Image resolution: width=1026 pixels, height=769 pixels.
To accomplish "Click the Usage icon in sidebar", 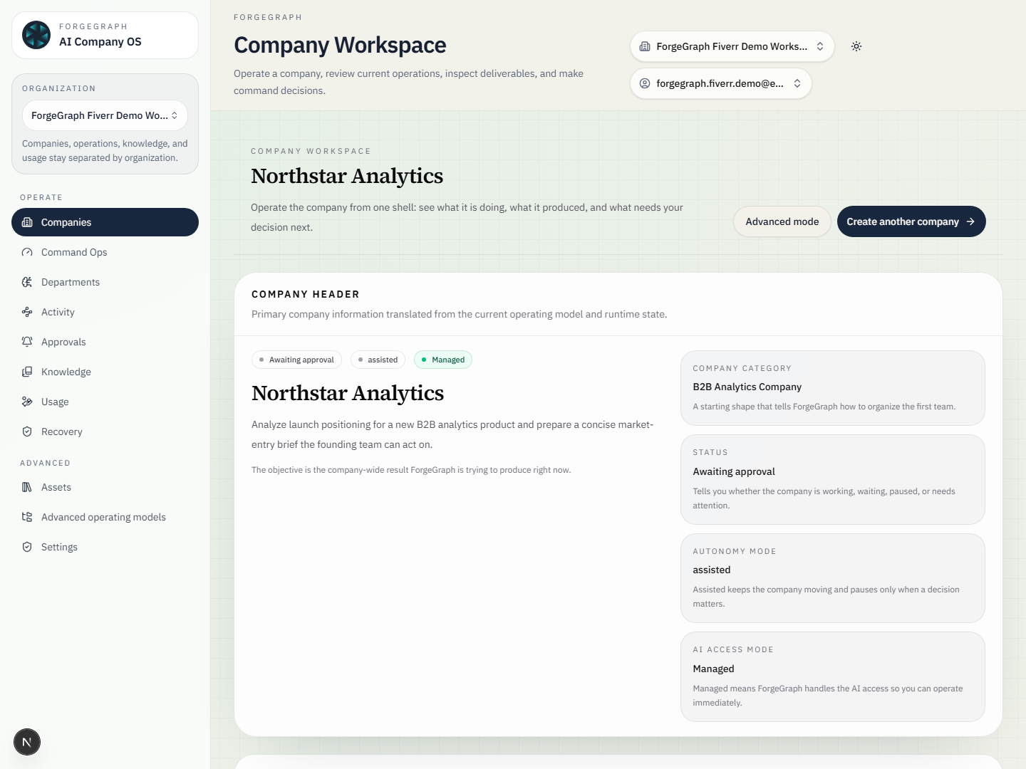I will (27, 402).
